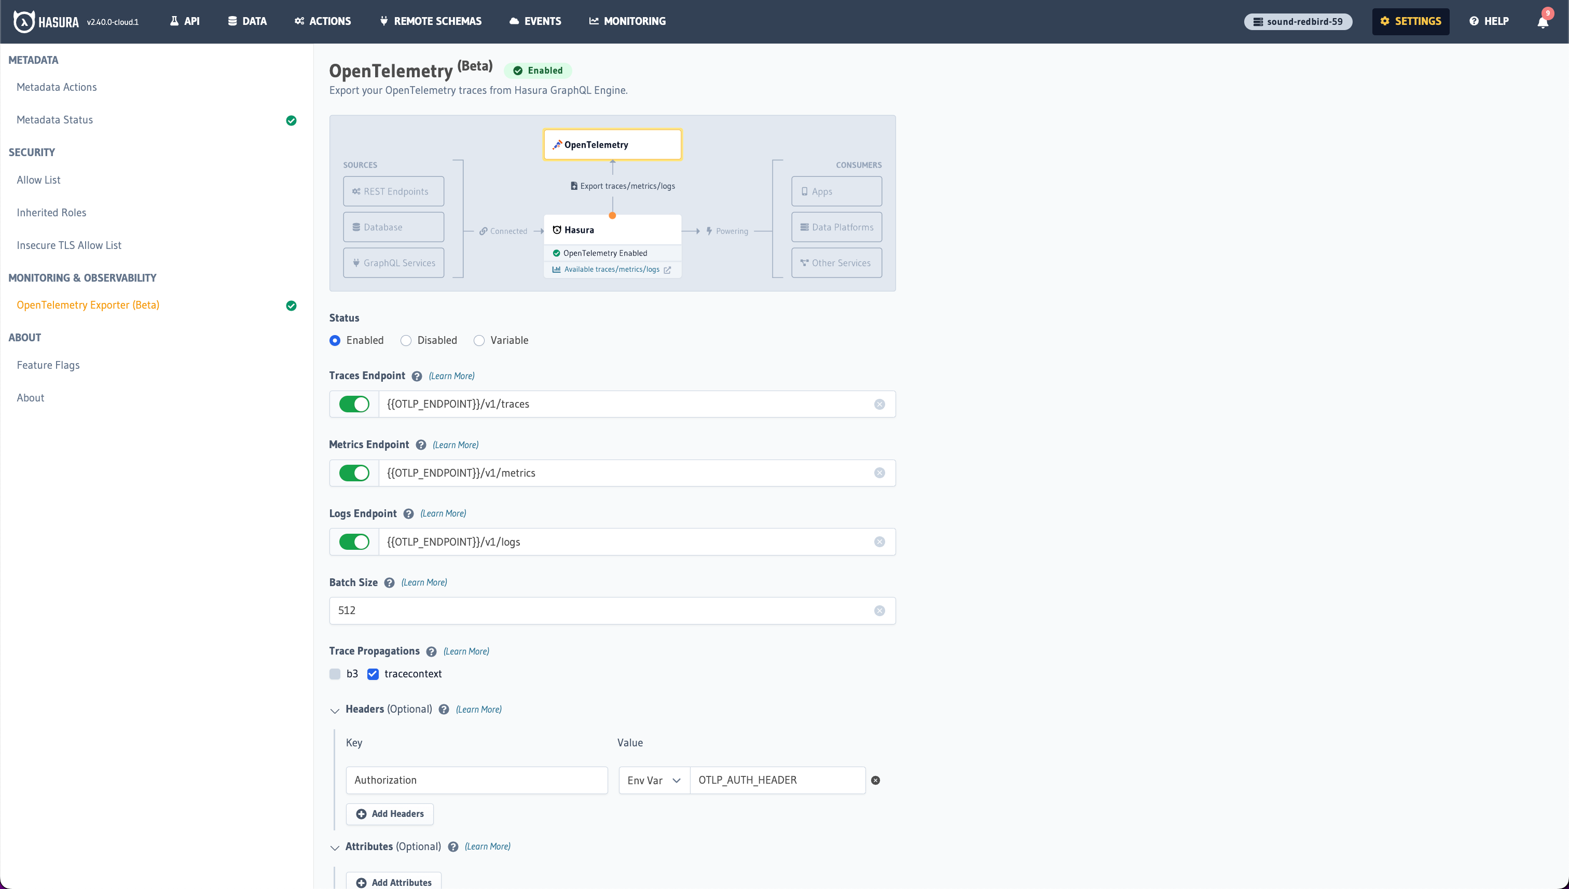Click help icon beside Trace Propagations

coord(431,651)
